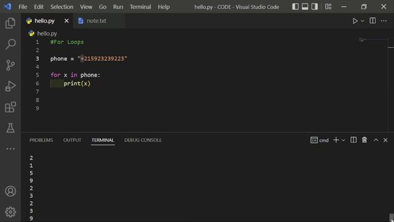Open editor More Actions ellipsis
The height and width of the screenshot is (222, 394).
pos(384,21)
